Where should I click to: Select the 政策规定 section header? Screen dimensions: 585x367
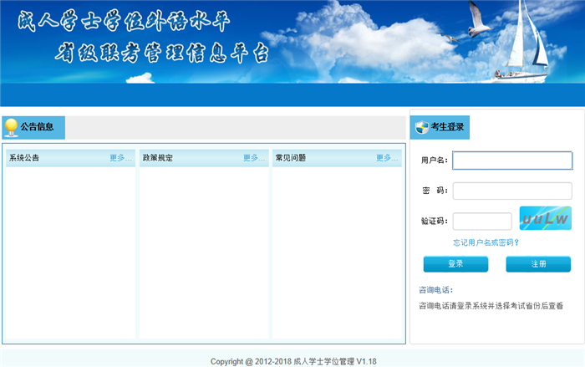pyautogui.click(x=158, y=158)
